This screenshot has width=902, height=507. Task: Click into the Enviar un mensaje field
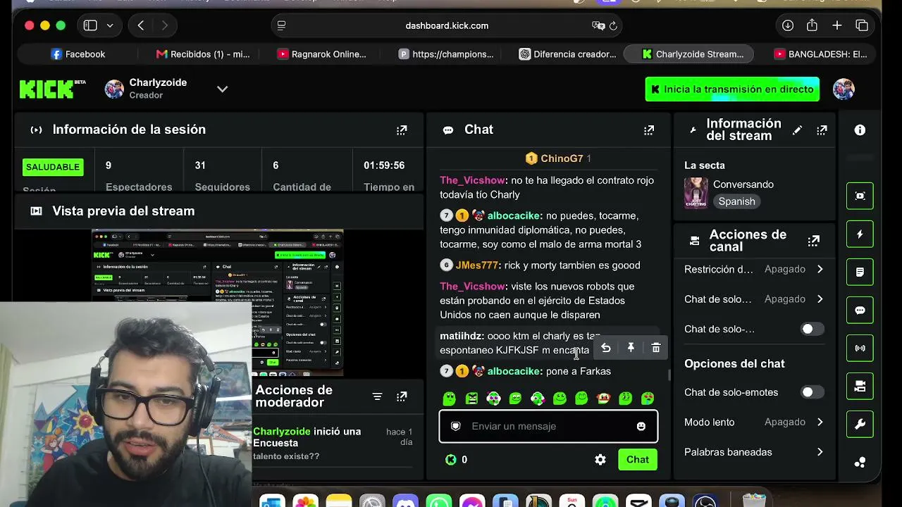[x=548, y=426]
